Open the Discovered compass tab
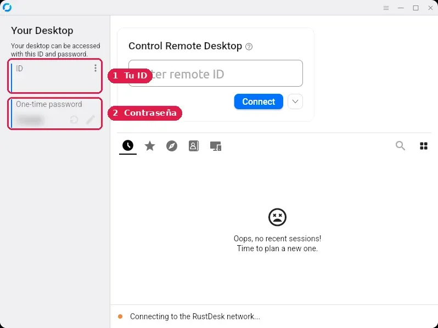 [171, 146]
